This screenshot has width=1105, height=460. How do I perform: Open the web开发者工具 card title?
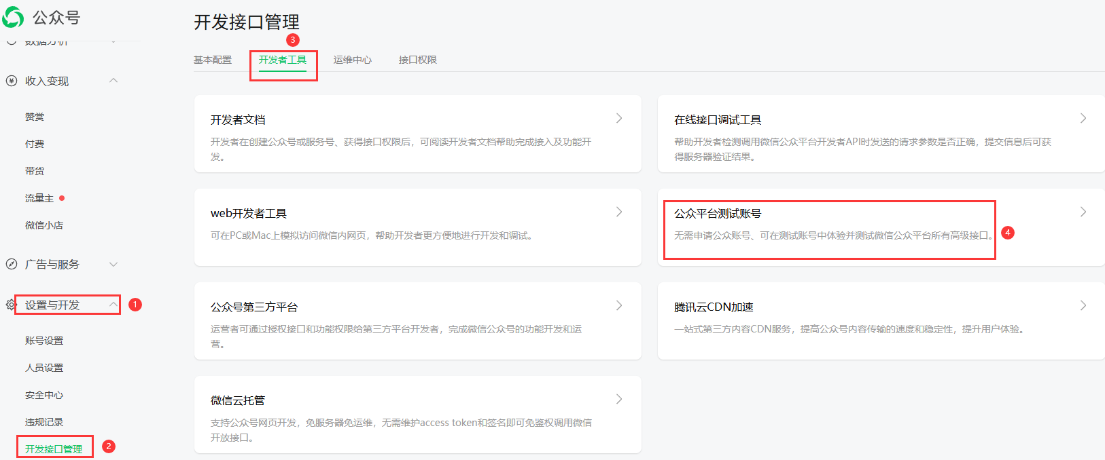[x=249, y=213]
